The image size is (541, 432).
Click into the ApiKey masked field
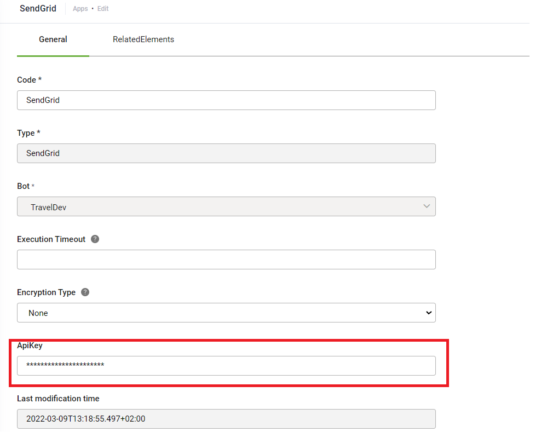coord(226,366)
